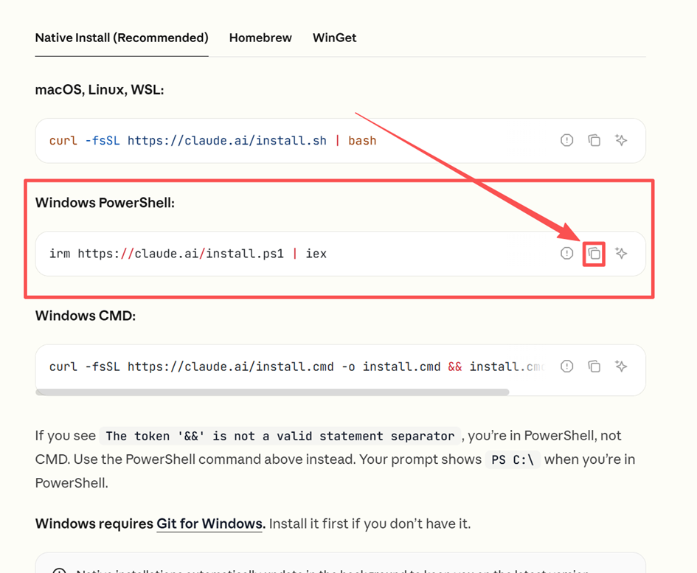The width and height of the screenshot is (697, 573).
Task: Copy the bash curl install command
Action: (x=594, y=140)
